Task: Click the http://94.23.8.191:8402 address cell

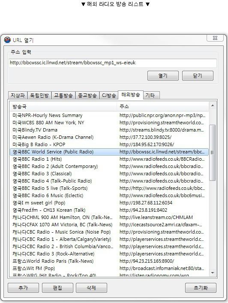Action: pos(144,210)
